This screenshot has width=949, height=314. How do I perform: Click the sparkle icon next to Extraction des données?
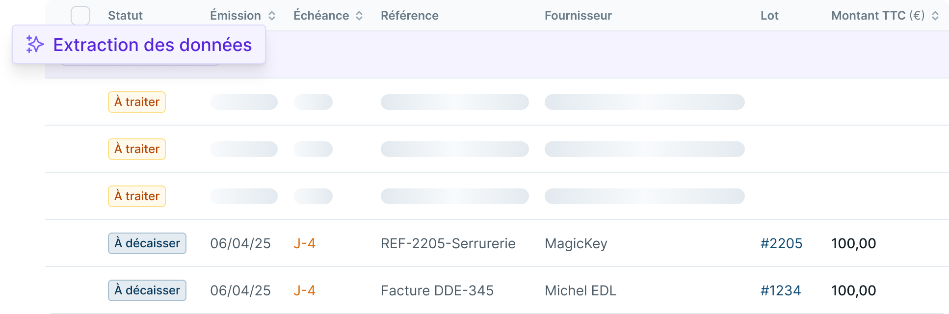tap(34, 45)
